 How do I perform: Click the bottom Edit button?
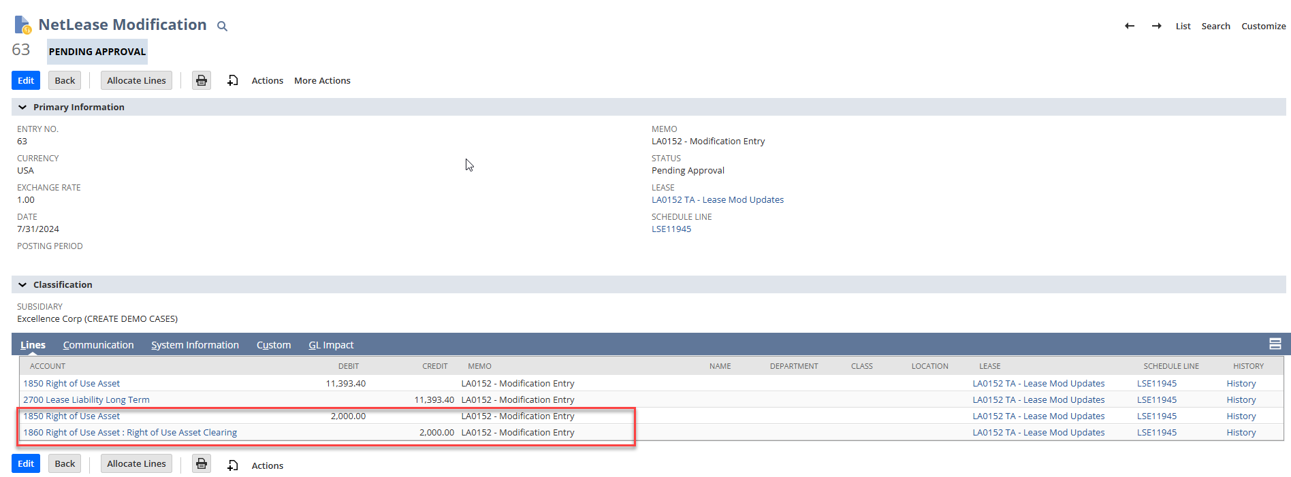click(26, 463)
